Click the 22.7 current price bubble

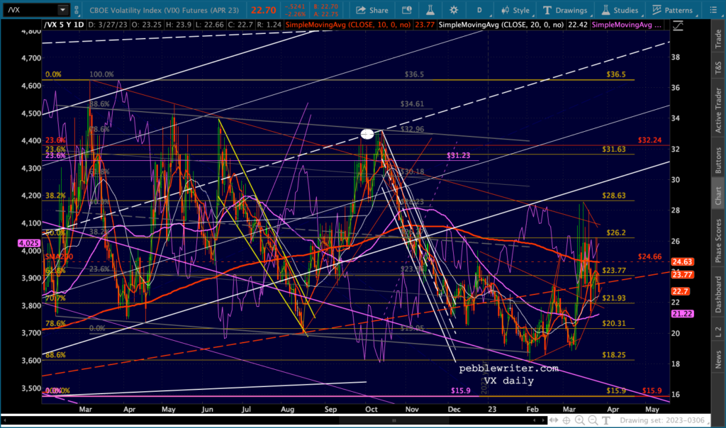click(x=680, y=291)
